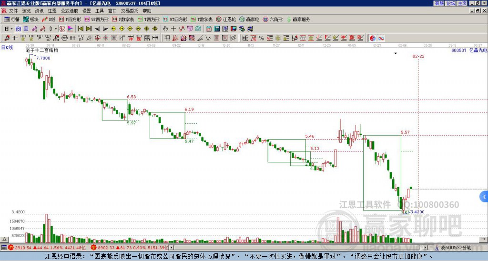Click the 8902.33 index status value
488x261 pixels.
[x=106, y=248]
